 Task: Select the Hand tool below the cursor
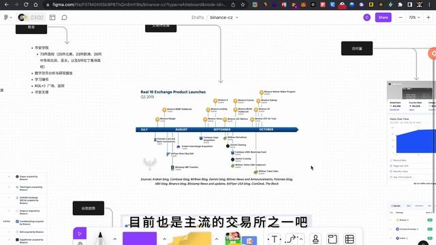coord(80,242)
